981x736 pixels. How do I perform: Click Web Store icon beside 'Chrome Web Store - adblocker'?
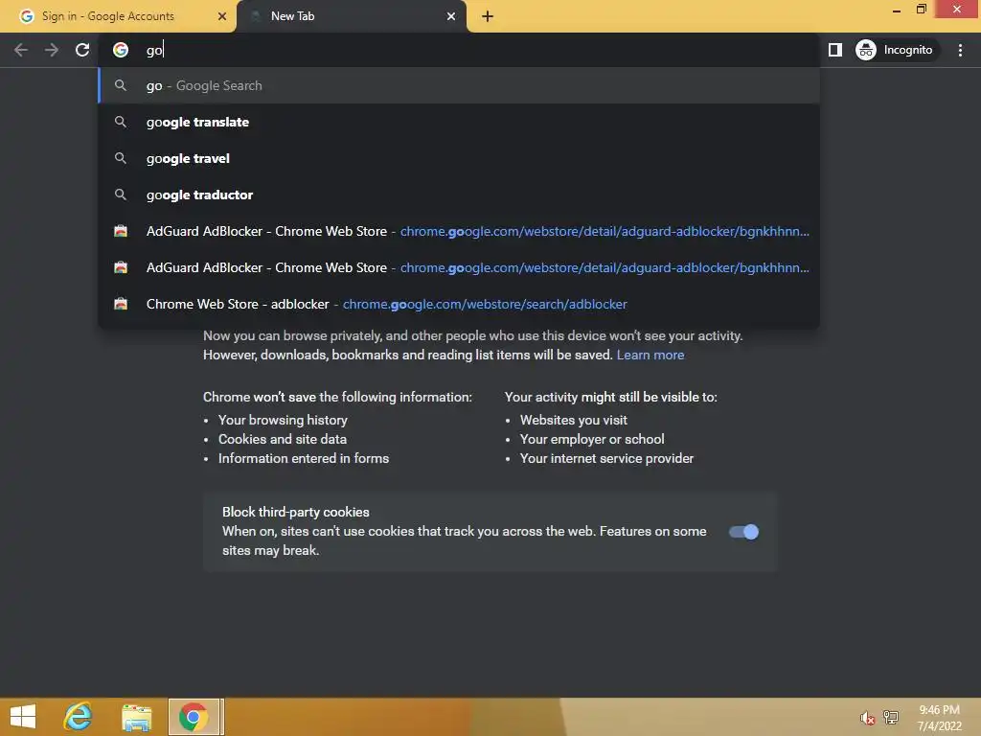121,304
